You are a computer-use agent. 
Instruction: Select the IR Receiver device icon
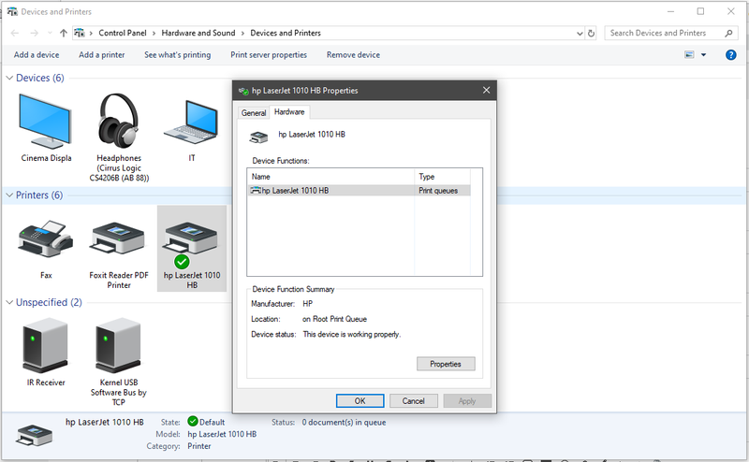(x=45, y=345)
